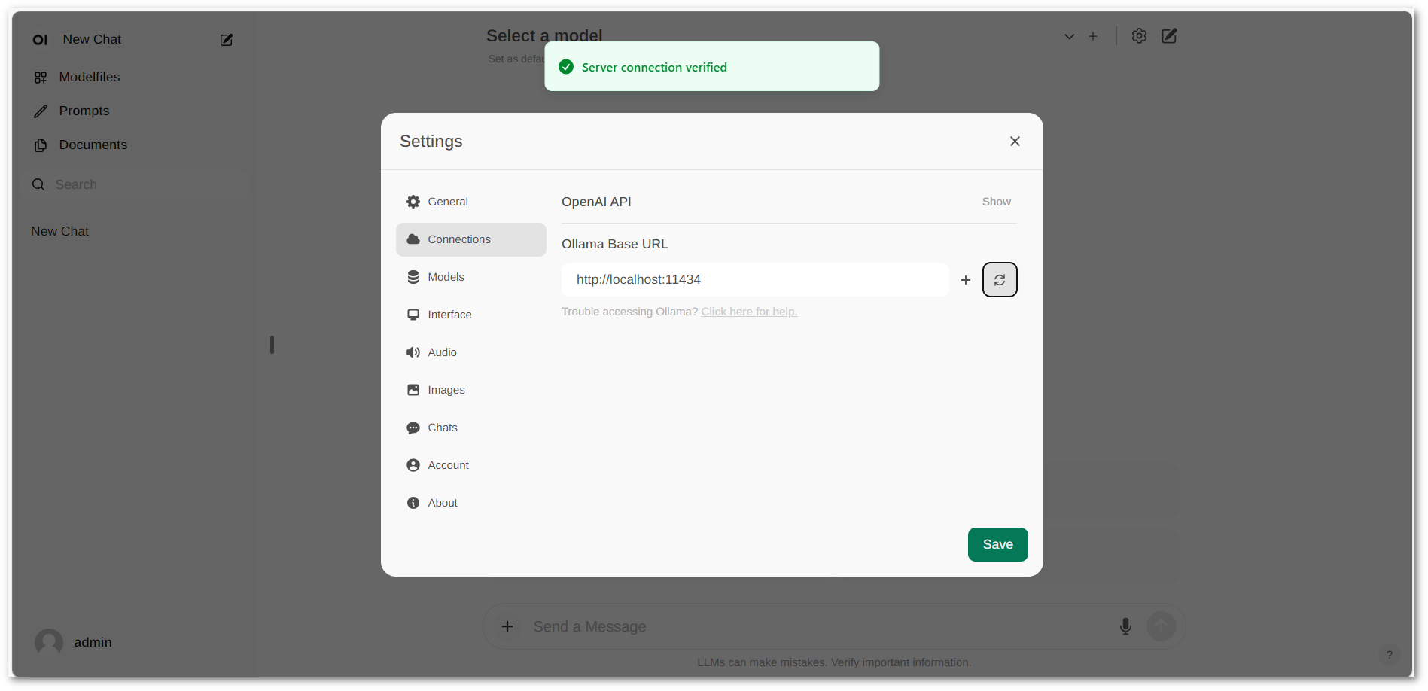This screenshot has width=1428, height=691.
Task: Add another Ollama URL with the plus icon
Action: pos(966,279)
